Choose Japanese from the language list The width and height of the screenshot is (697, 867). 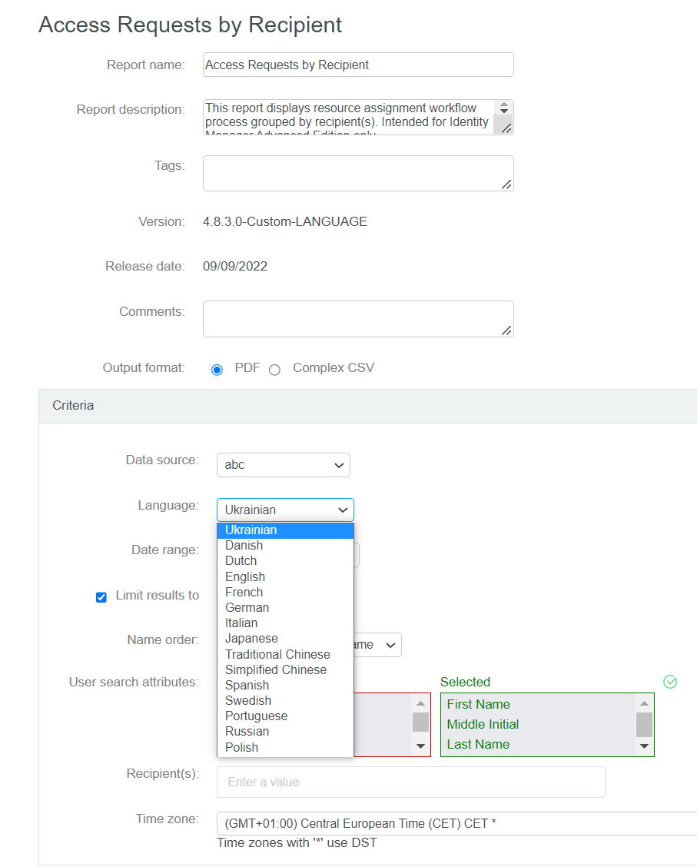tap(251, 638)
